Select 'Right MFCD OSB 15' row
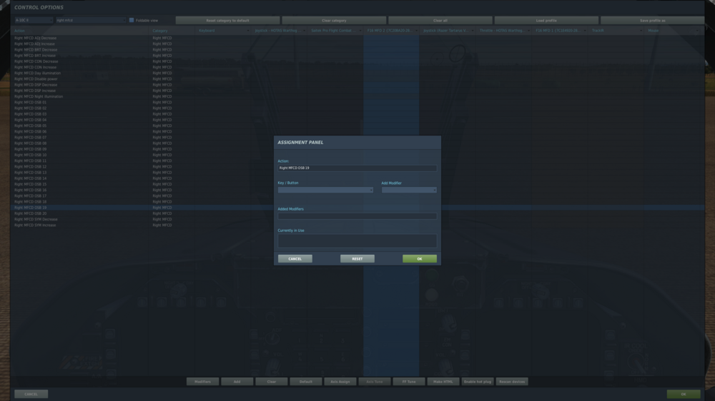 click(x=357, y=184)
